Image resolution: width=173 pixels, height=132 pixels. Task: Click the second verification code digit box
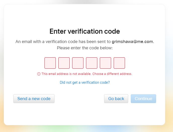click(x=64, y=63)
